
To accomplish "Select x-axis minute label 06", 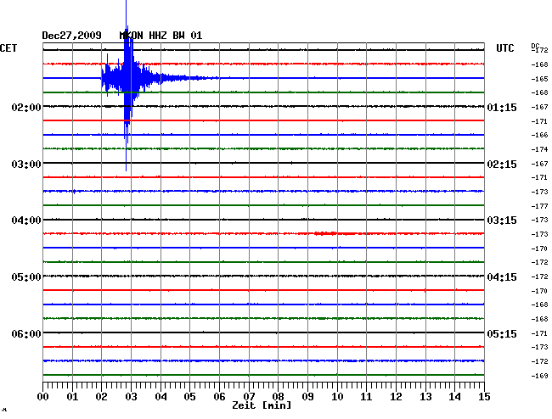I will [x=219, y=397].
